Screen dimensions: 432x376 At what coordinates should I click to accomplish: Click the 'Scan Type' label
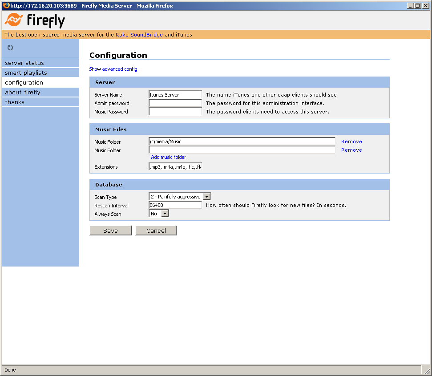point(105,197)
